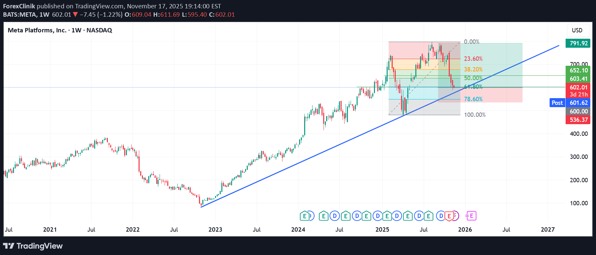This screenshot has height=255, width=596.
Task: Click the rightmost green earnings E marker
Action: point(429,216)
